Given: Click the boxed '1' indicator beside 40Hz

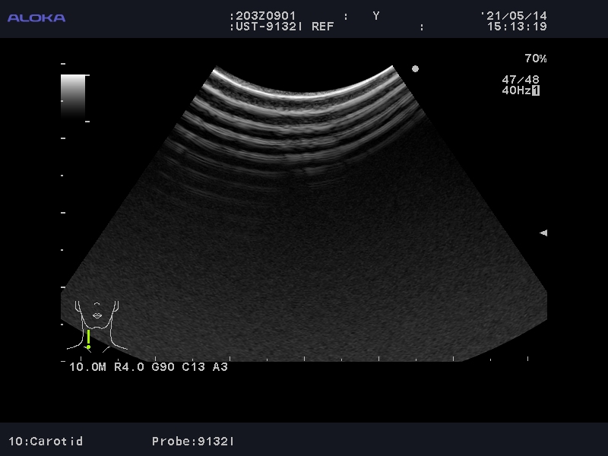Looking at the screenshot, I should 536,90.
